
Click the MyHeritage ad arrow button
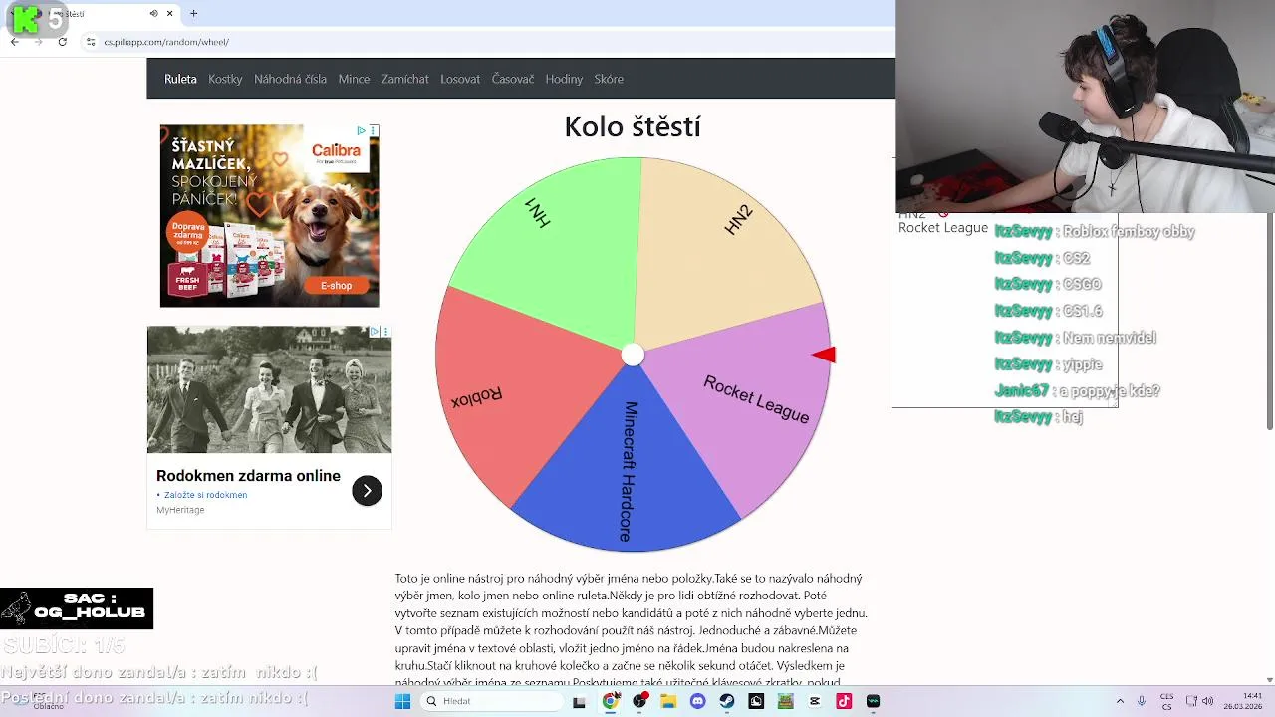coord(367,490)
